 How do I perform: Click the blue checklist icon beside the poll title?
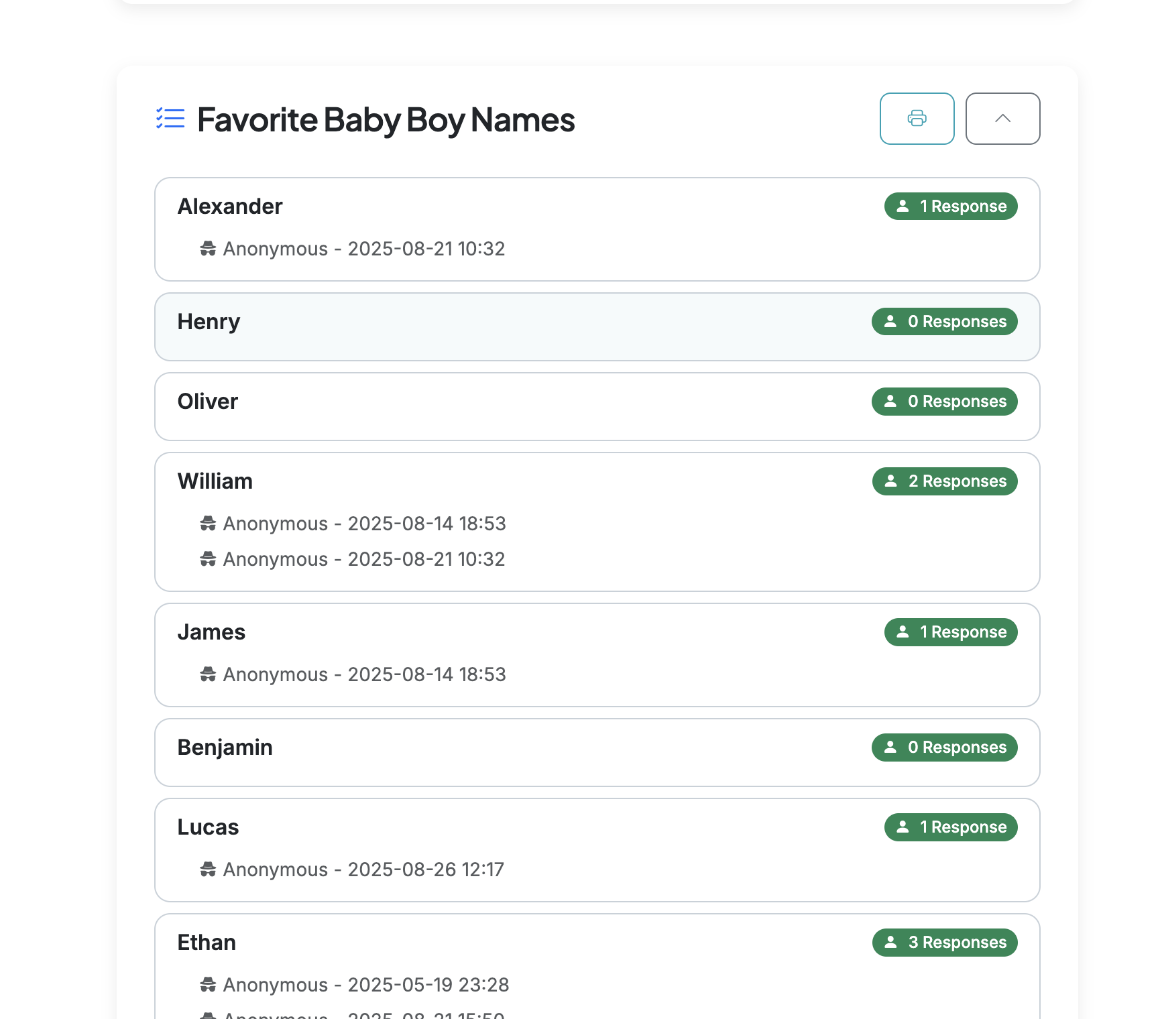[169, 118]
